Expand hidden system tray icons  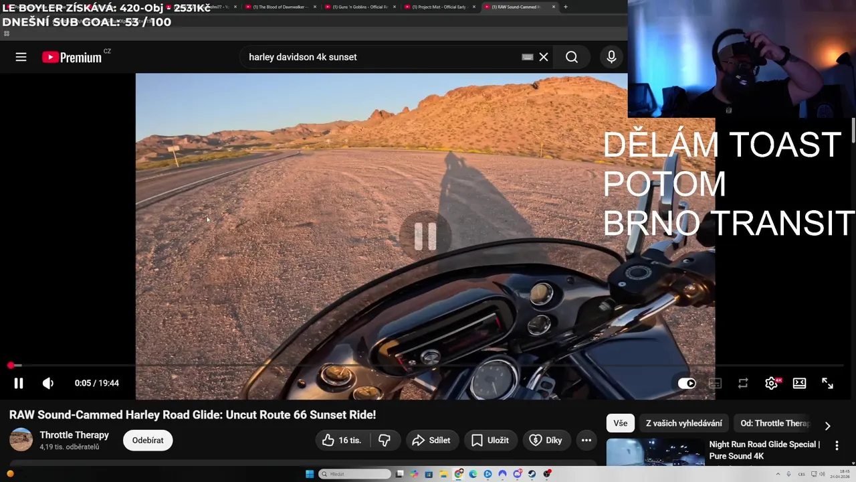pos(778,474)
